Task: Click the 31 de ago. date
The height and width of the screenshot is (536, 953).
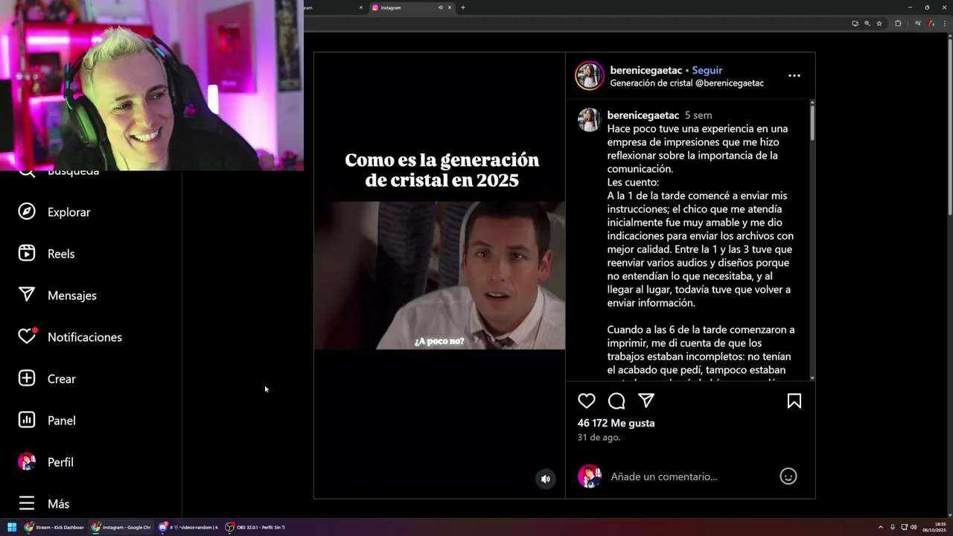Action: [599, 438]
